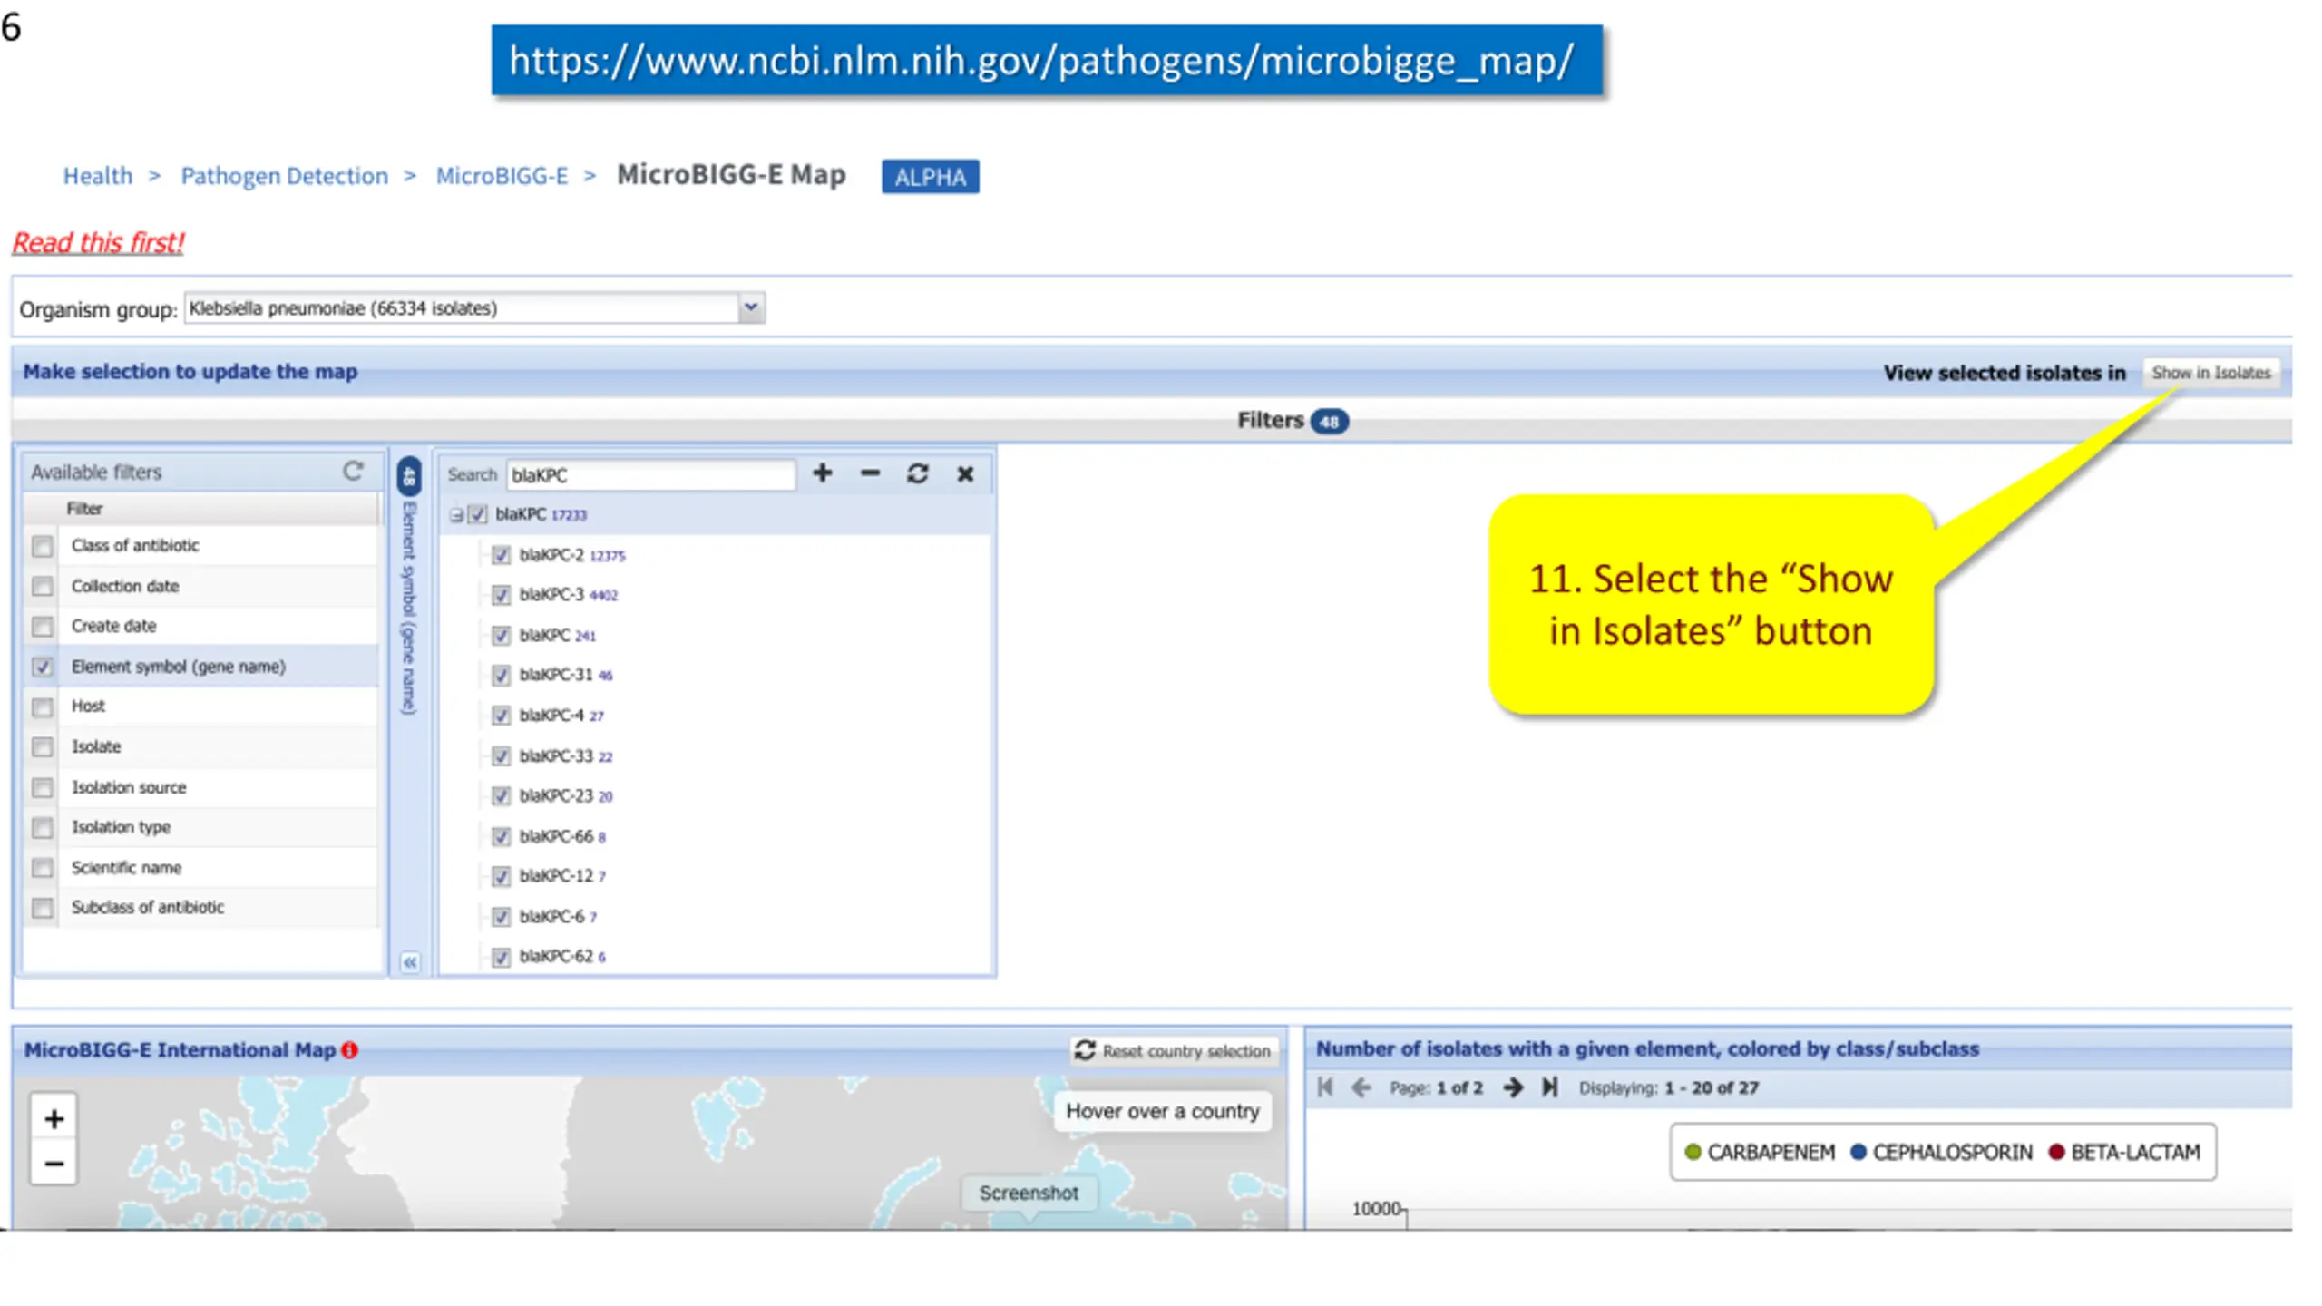Reset available filters using circular arrow icon
The height and width of the screenshot is (1306, 2322).
coord(353,471)
